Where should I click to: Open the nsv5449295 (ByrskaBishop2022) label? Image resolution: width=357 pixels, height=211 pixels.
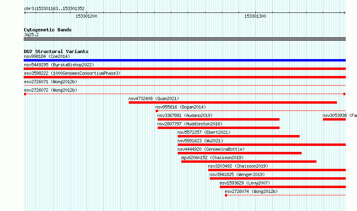point(59,65)
